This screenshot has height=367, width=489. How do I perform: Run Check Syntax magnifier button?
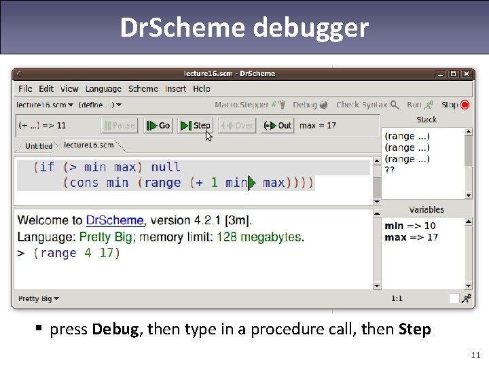pyautogui.click(x=367, y=105)
